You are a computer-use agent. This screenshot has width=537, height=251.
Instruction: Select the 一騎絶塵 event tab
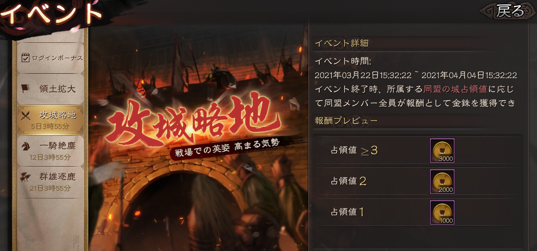(x=50, y=151)
